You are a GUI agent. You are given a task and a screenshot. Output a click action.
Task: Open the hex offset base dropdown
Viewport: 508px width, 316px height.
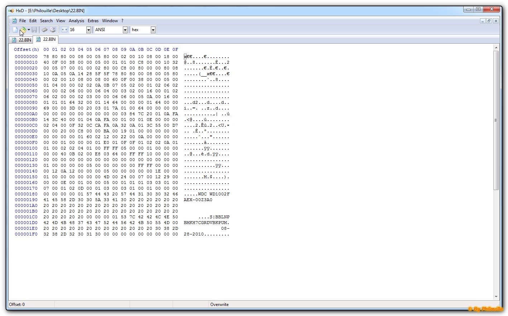tap(153, 30)
